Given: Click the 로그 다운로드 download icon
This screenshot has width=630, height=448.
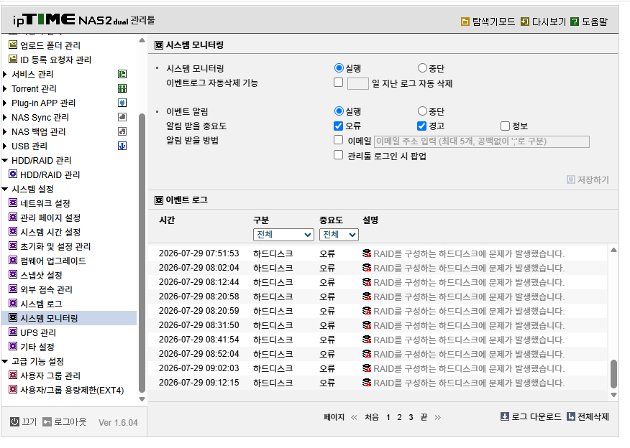Looking at the screenshot, I should point(505,416).
